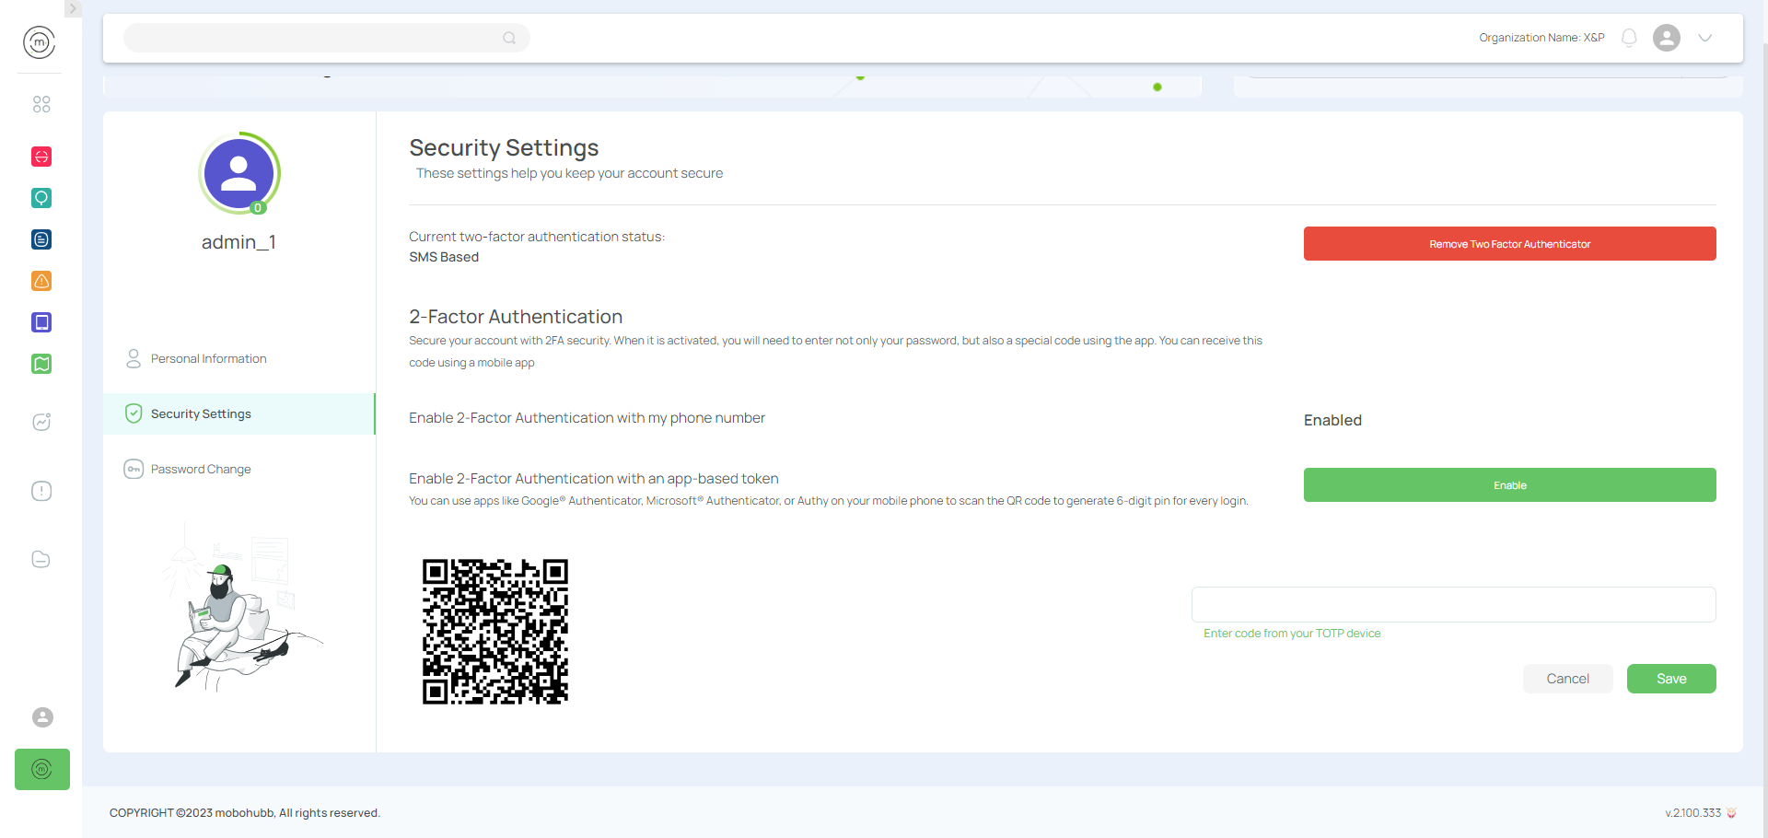1768x838 pixels.
Task: Click the version number v.2.100.333
Action: 1692,813
